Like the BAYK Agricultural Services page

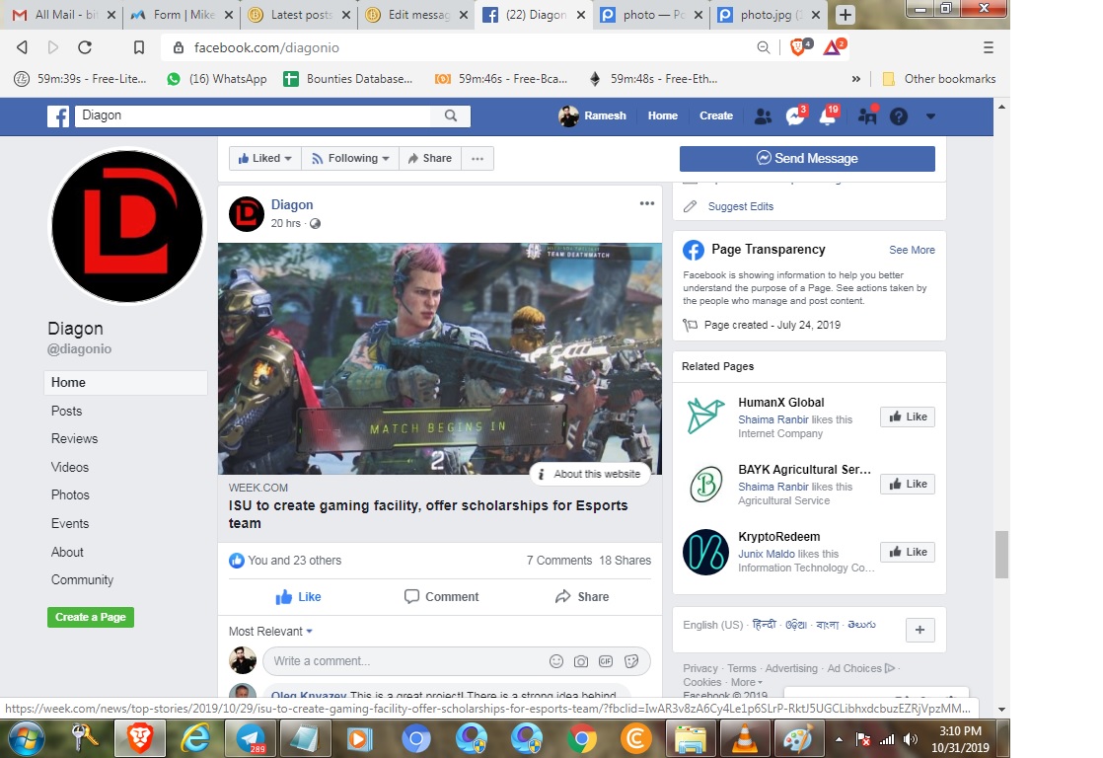point(908,484)
